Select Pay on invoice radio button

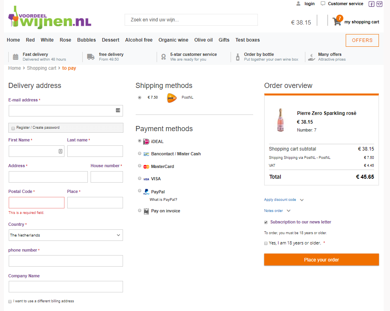(x=140, y=210)
